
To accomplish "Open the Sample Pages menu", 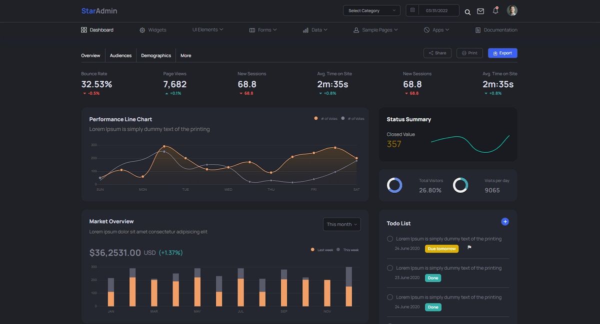I will pos(374,30).
